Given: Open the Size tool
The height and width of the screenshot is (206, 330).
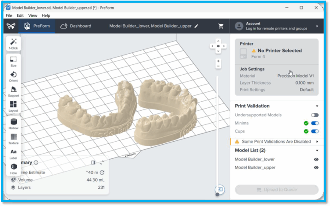Looking at the screenshot, I should 13,62.
